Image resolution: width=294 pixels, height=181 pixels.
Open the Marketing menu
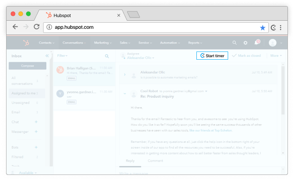[x=103, y=43]
